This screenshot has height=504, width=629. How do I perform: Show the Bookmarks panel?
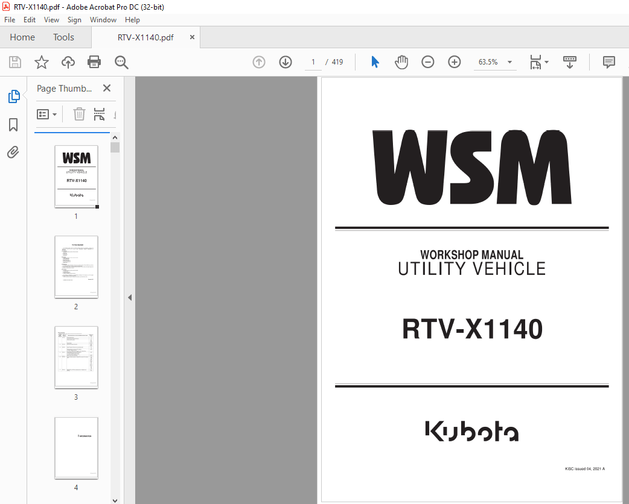coord(13,125)
